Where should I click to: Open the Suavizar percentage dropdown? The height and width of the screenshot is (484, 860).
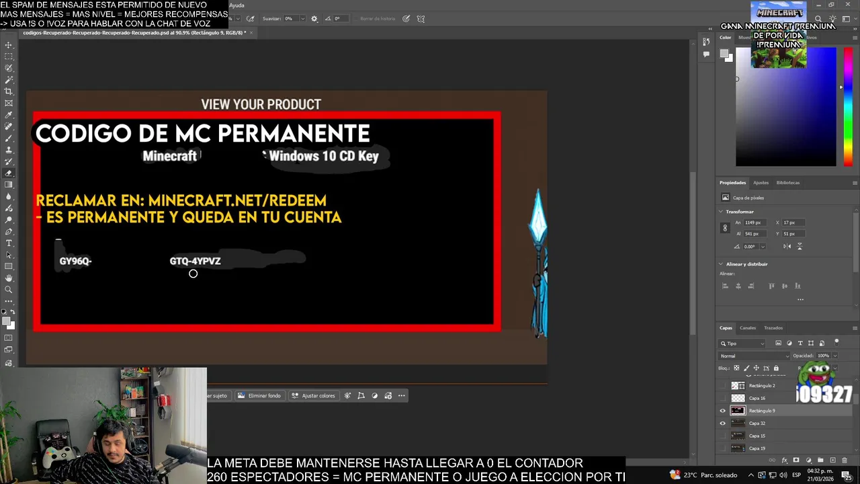coord(302,19)
